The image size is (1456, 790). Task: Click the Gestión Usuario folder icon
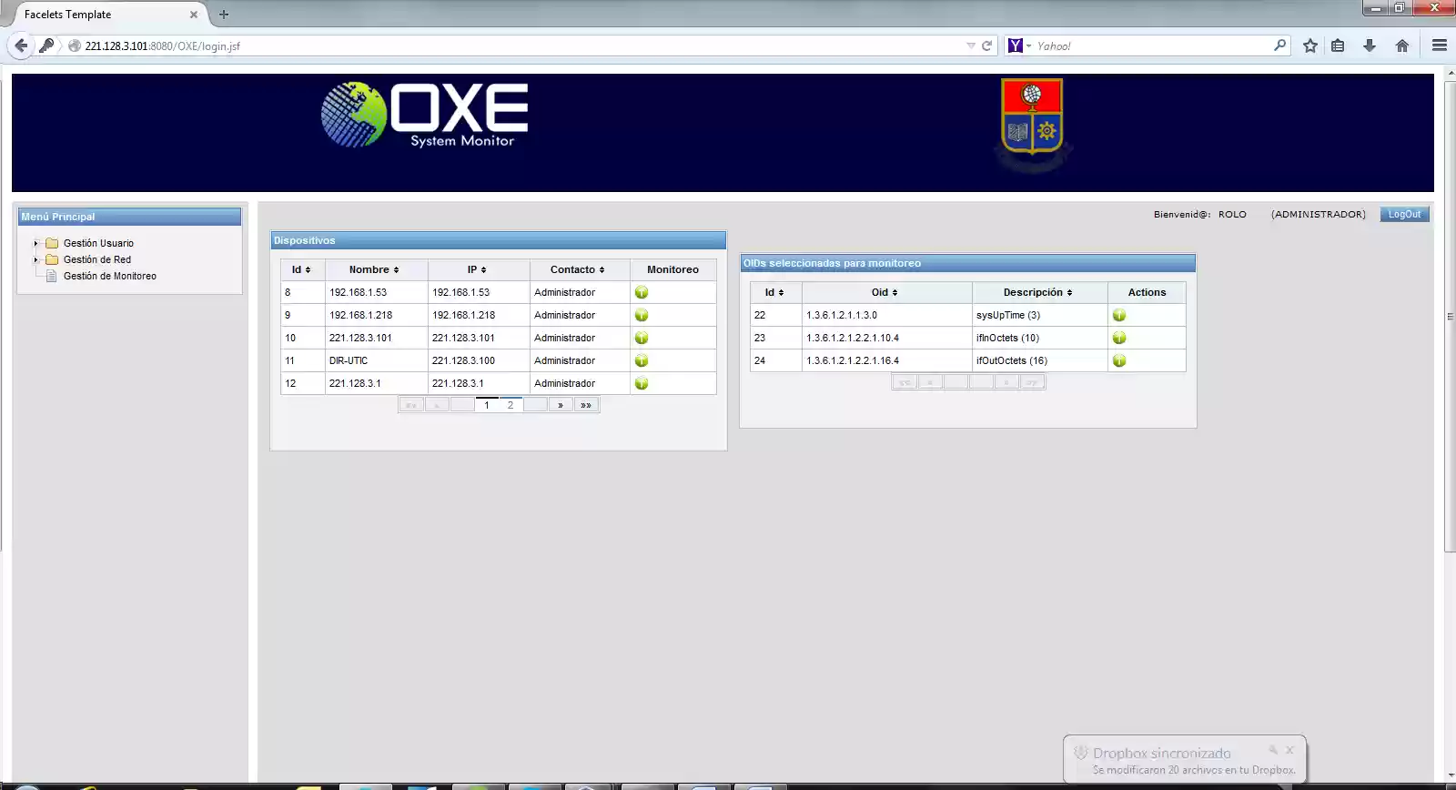click(x=52, y=243)
